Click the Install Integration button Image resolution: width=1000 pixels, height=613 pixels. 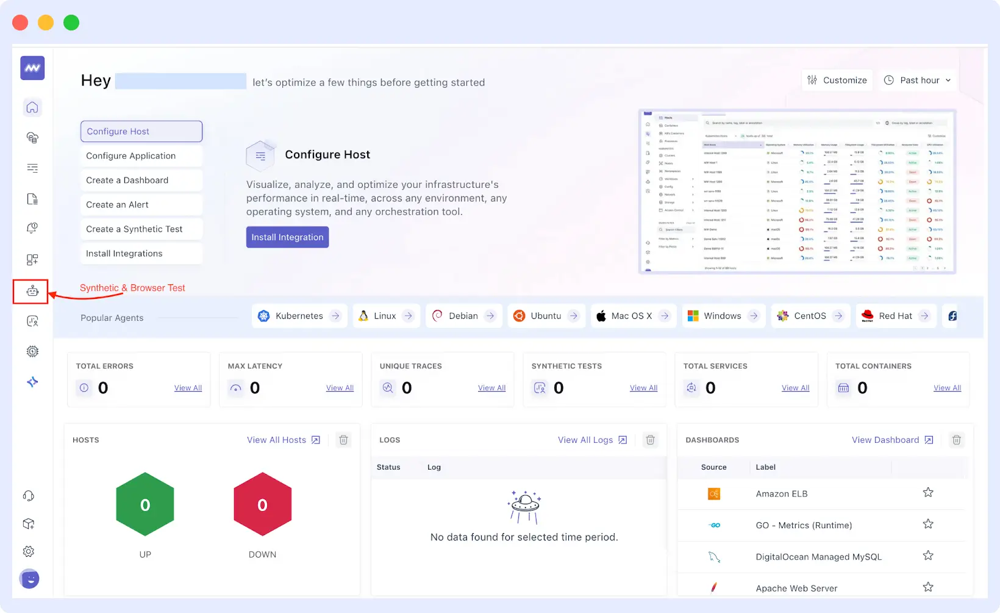287,237
